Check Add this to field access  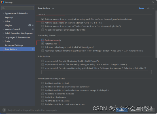click(43, 97)
